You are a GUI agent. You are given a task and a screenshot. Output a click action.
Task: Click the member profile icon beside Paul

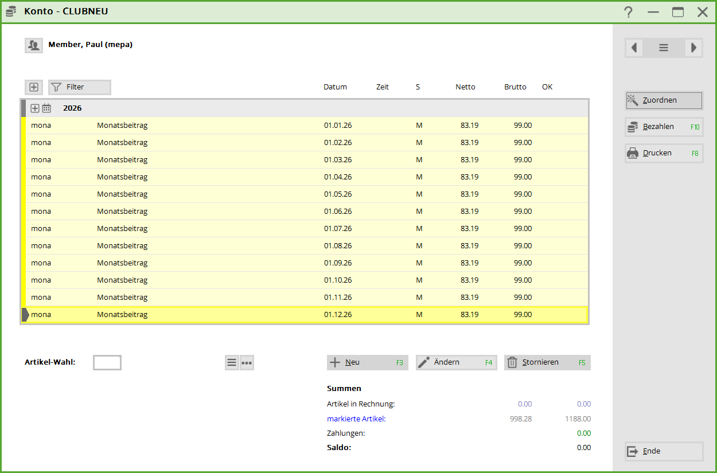pyautogui.click(x=34, y=45)
